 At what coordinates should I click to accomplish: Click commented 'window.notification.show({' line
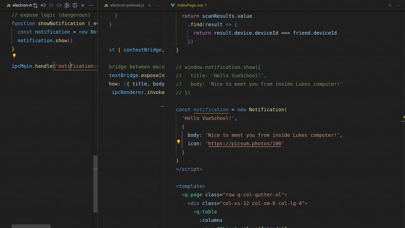[x=218, y=67]
